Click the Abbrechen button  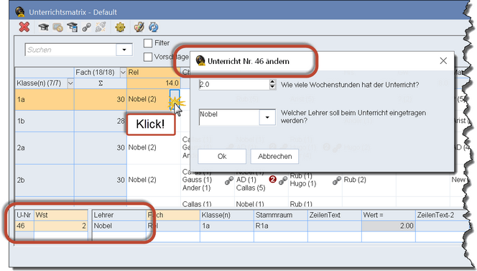(274, 156)
